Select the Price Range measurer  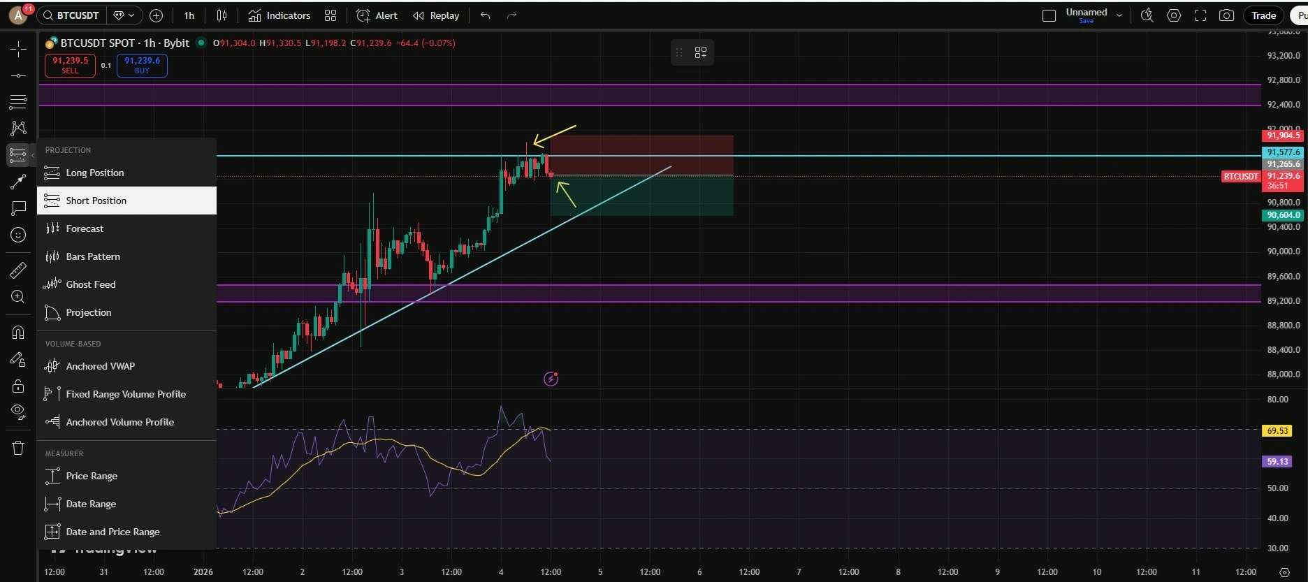click(x=126, y=476)
